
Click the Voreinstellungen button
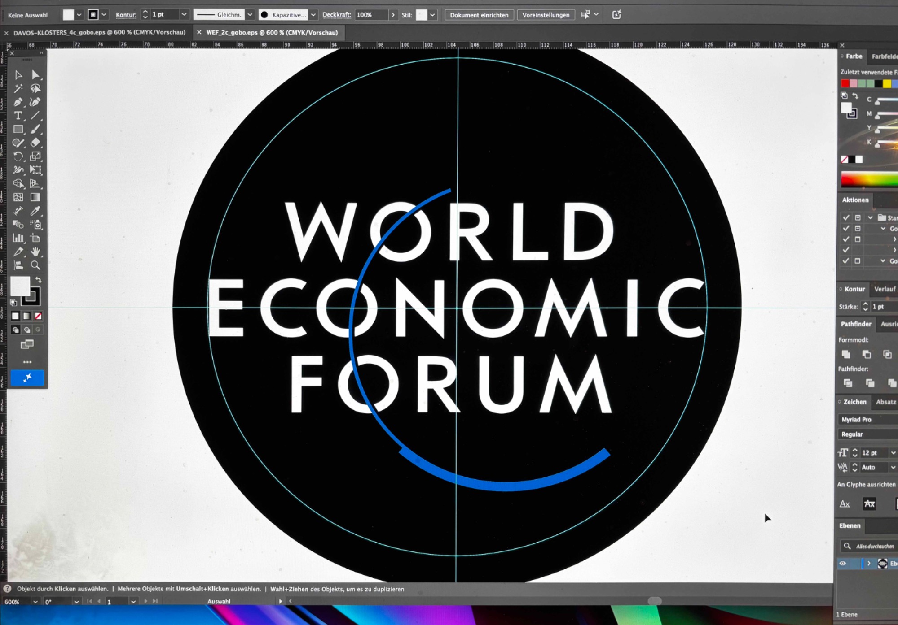pyautogui.click(x=546, y=15)
